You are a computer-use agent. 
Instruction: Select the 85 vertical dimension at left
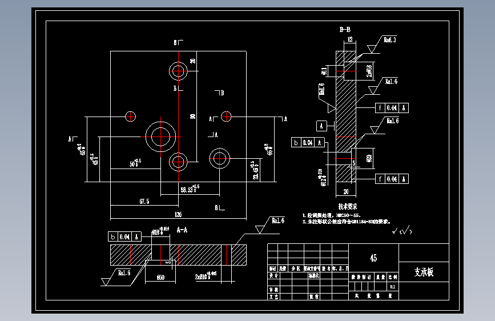click(x=81, y=150)
